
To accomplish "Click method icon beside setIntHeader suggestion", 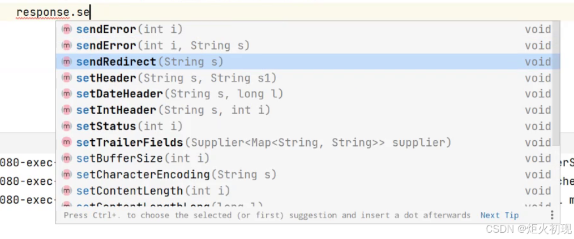I will tap(67, 110).
